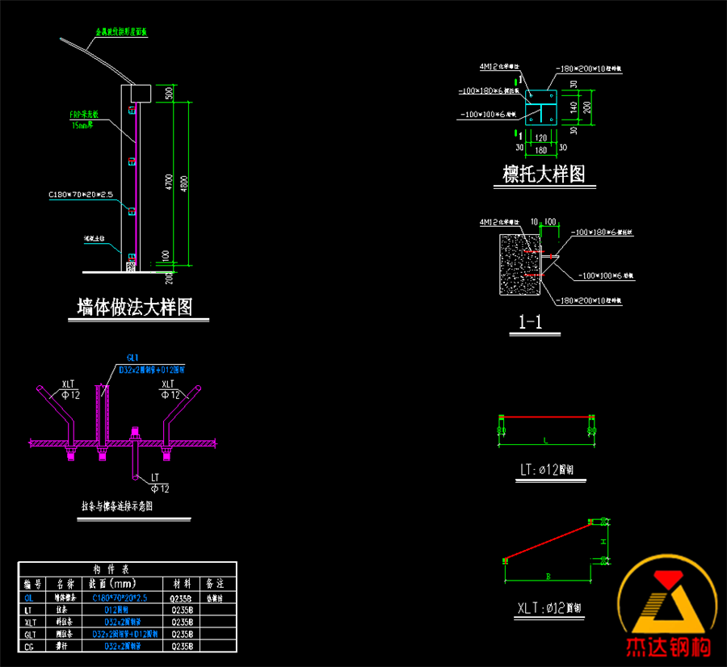Select the tie-rod connection diagram caption
The image size is (727, 667).
[x=117, y=506]
